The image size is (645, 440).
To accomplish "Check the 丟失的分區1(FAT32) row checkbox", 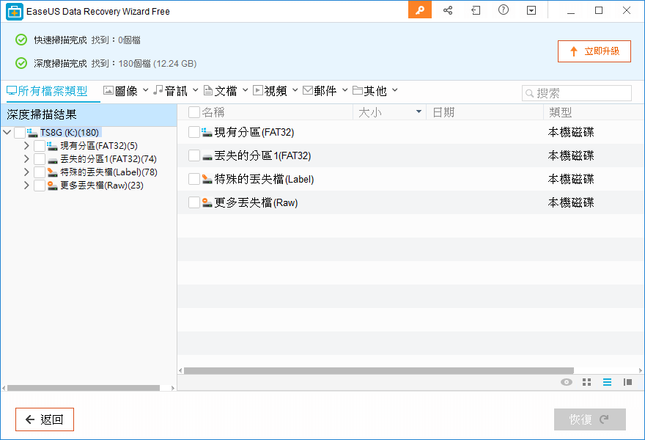I will (x=194, y=155).
